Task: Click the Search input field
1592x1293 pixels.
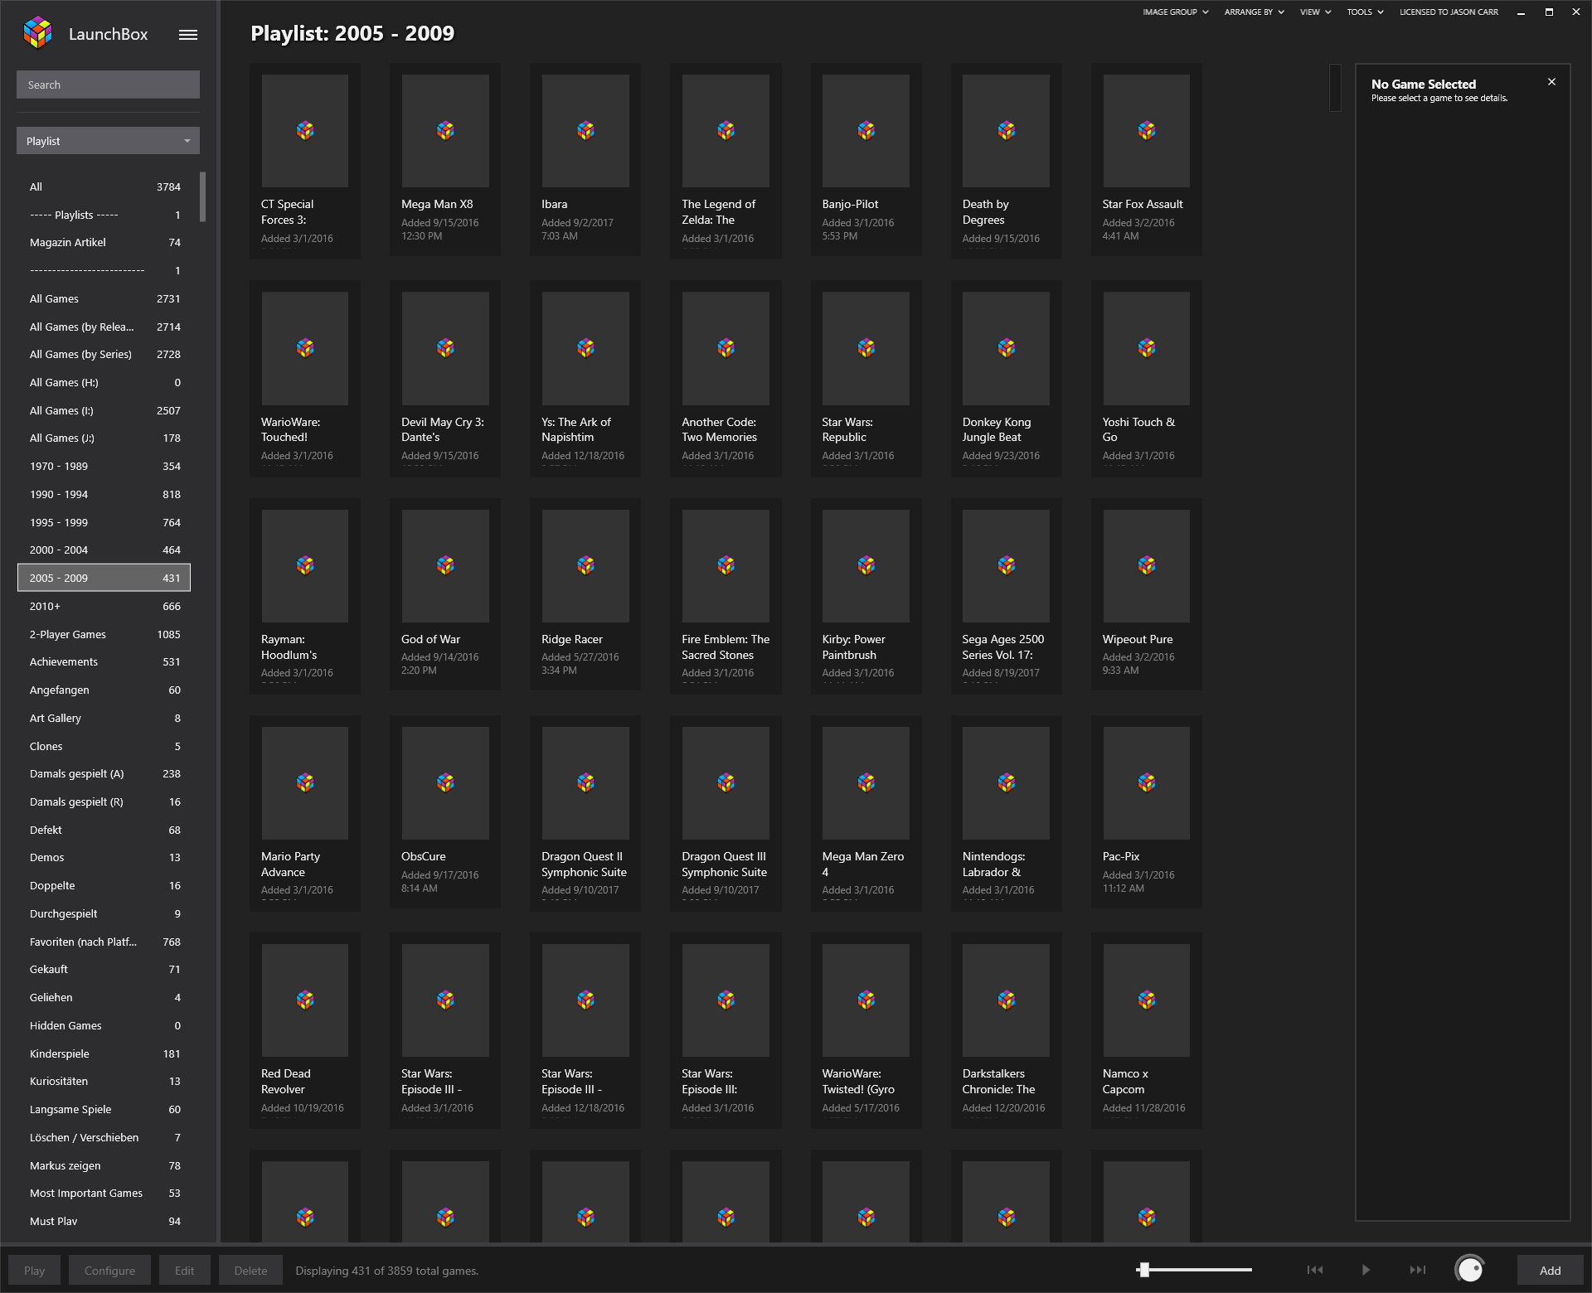Action: point(108,85)
